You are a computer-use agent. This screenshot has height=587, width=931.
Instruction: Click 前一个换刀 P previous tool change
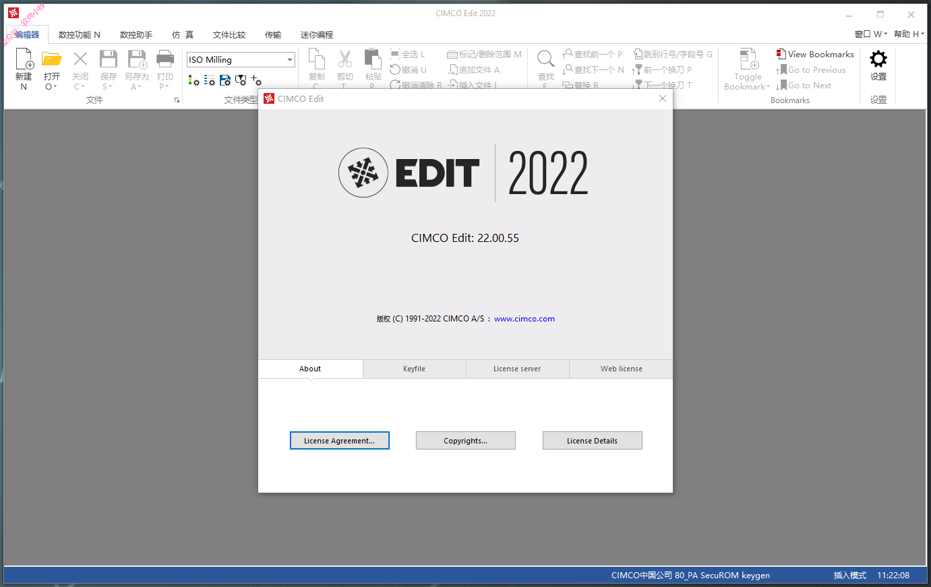(x=662, y=69)
